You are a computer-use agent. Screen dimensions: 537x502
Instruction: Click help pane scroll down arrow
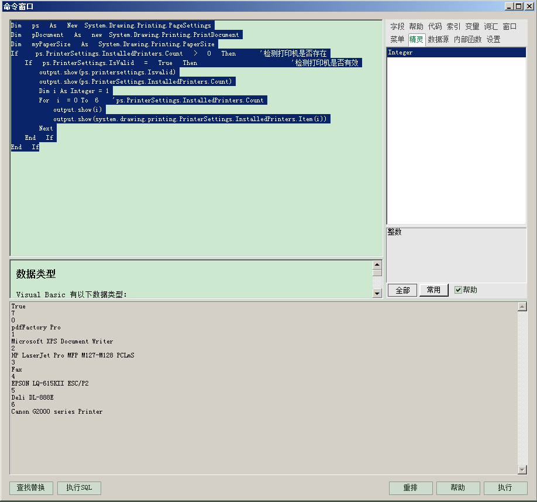pyautogui.click(x=377, y=293)
